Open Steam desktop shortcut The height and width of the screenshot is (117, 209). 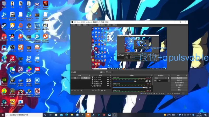point(4,27)
